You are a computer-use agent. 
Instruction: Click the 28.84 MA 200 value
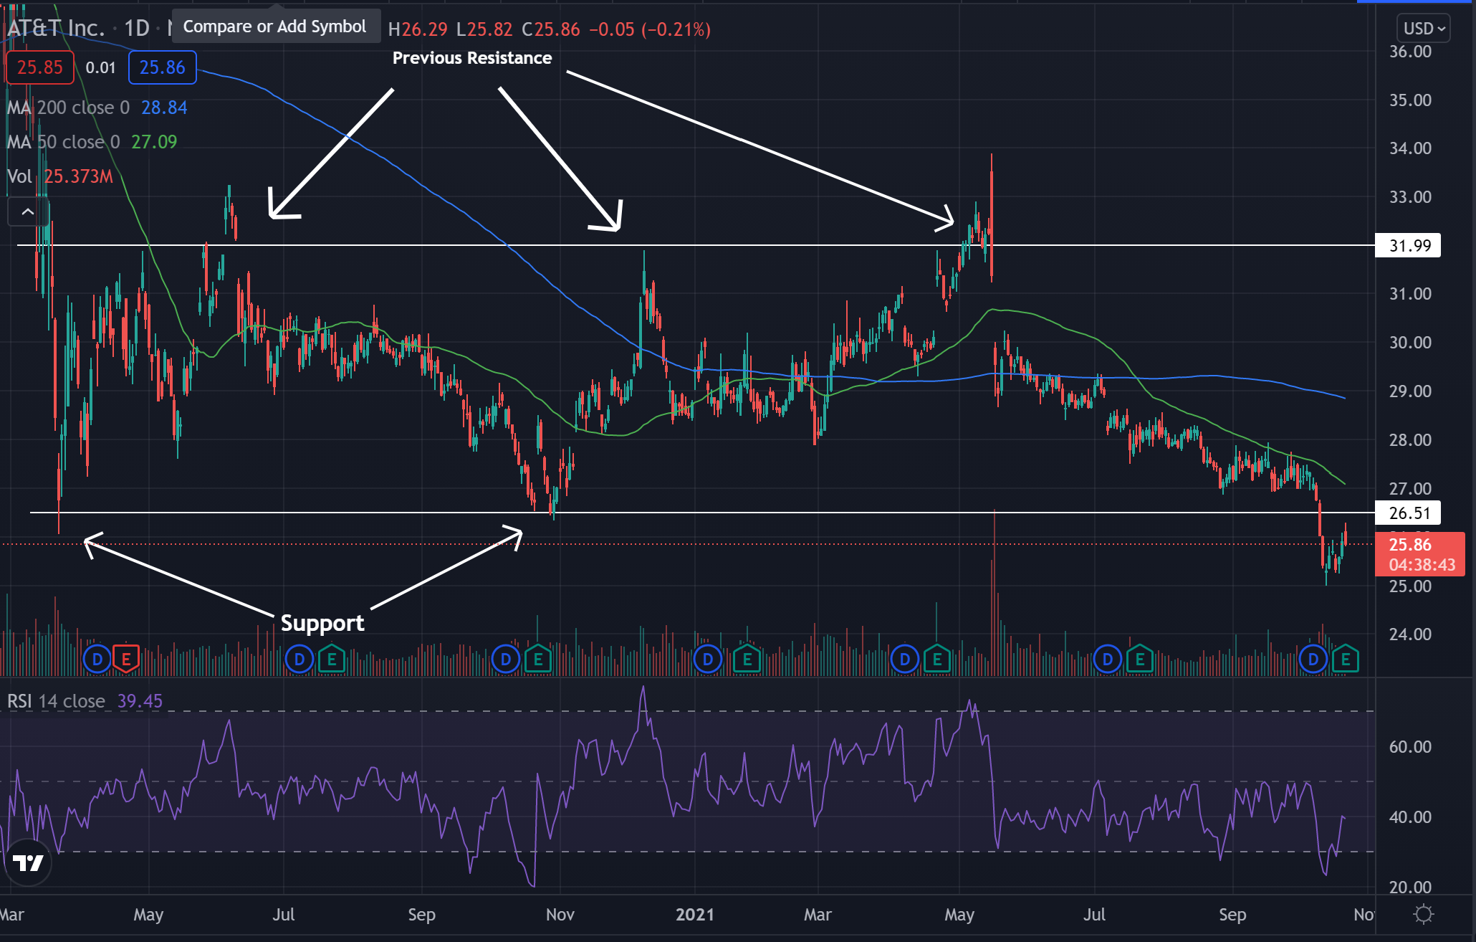coord(164,108)
